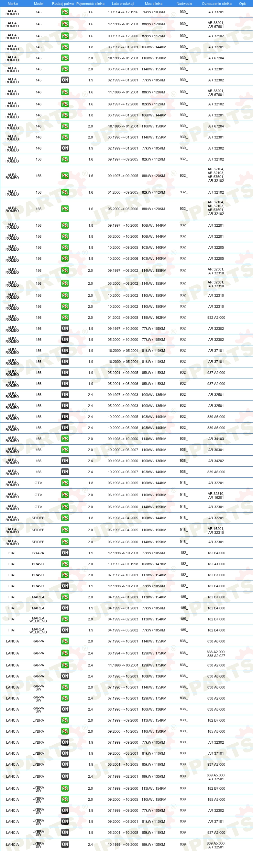Click the Pojemność silnika column header
The width and height of the screenshot is (253, 851).
(x=90, y=4)
